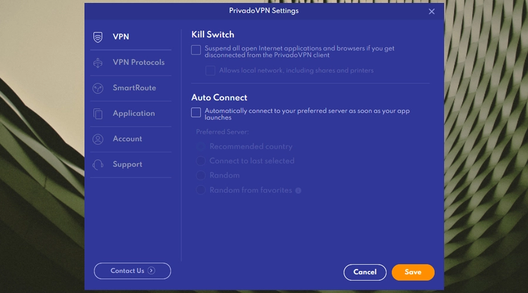This screenshot has height=293, width=528.
Task: Open the SmartRoute tab
Action: click(131, 88)
